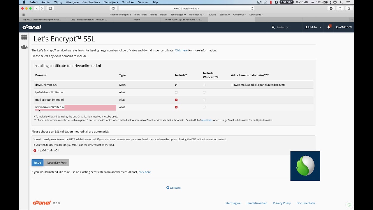The width and height of the screenshot is (373, 210).
Task: Open the Documentatie footer link
Action: (306, 203)
